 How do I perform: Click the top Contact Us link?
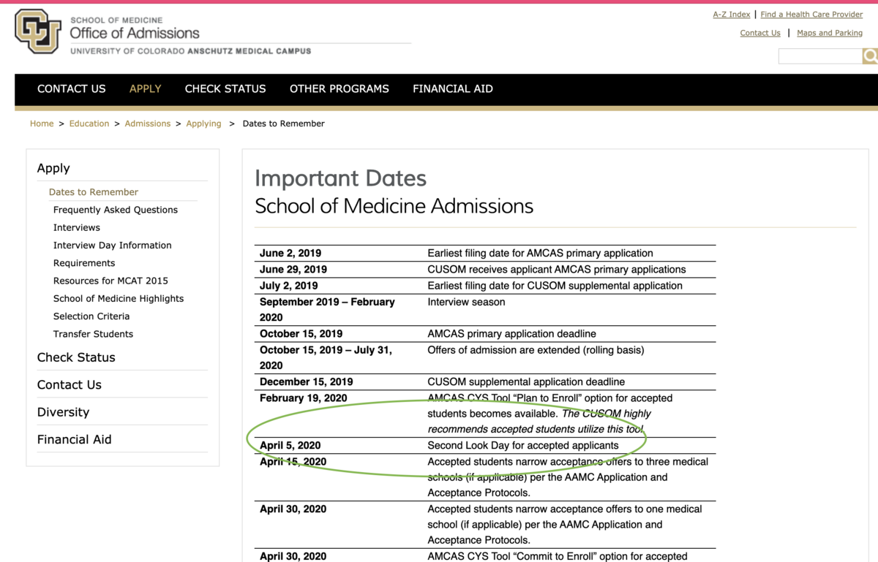tap(760, 33)
